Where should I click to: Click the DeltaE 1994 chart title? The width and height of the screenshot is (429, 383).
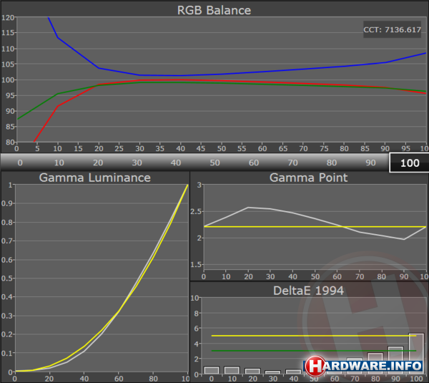308,291
